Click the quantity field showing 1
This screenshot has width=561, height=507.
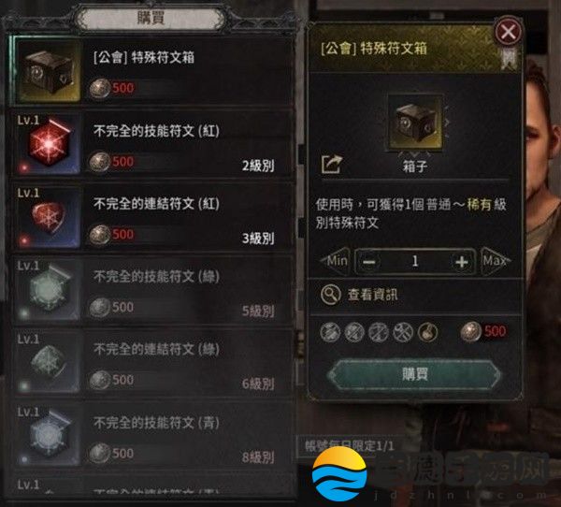tap(415, 261)
